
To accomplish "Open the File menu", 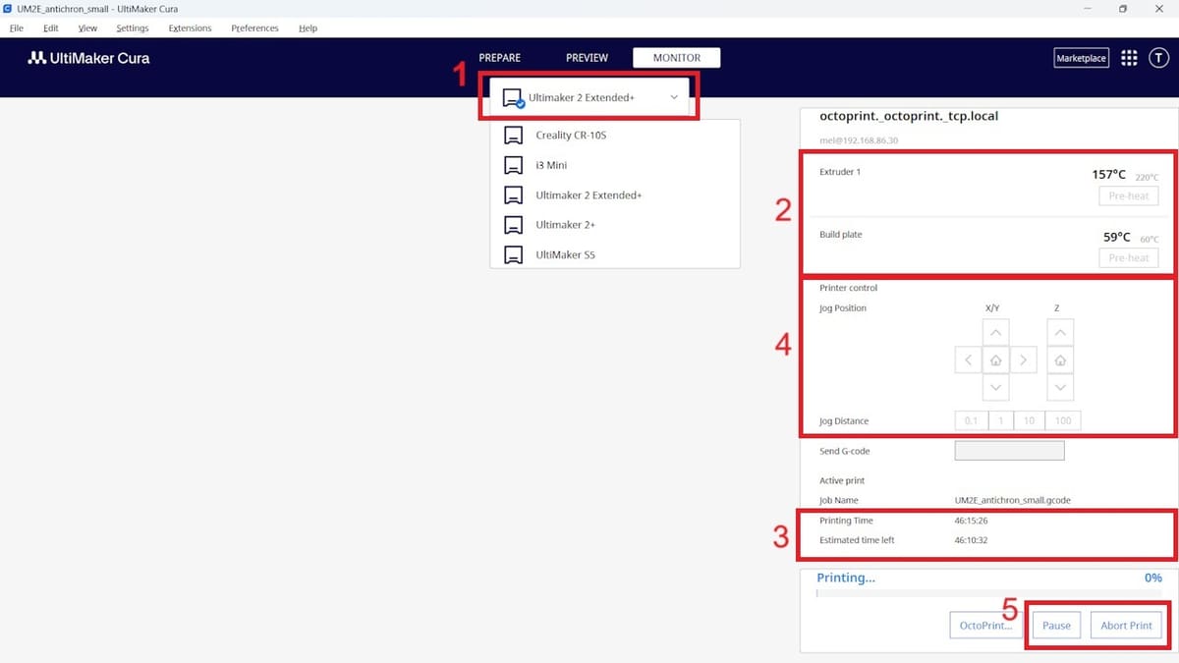I will (17, 28).
